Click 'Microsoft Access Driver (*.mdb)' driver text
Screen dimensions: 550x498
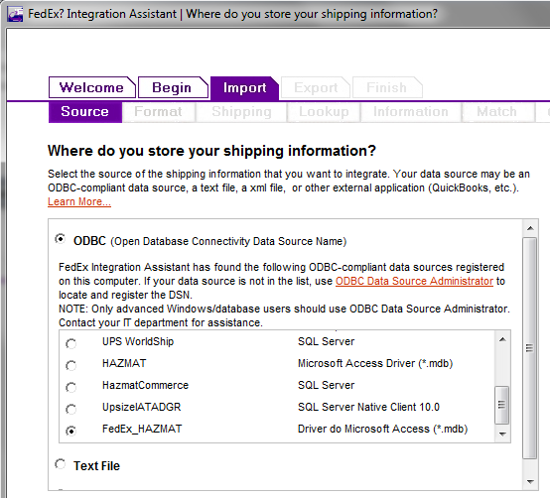[375, 363]
